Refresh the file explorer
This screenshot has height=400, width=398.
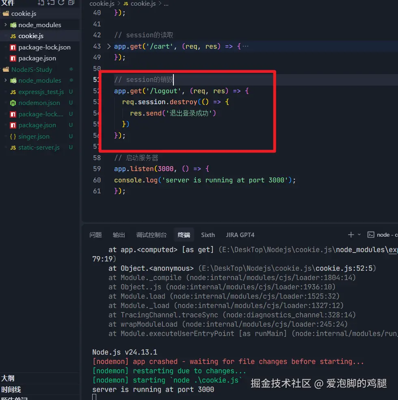(x=61, y=2)
